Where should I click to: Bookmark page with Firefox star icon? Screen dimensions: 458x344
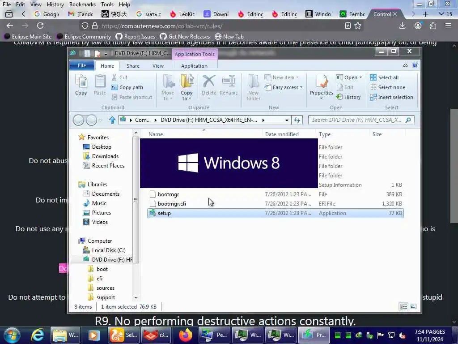click(358, 26)
